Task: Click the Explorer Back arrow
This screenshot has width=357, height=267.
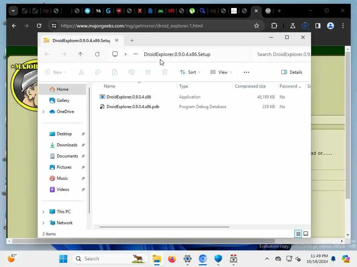Action: click(47, 54)
